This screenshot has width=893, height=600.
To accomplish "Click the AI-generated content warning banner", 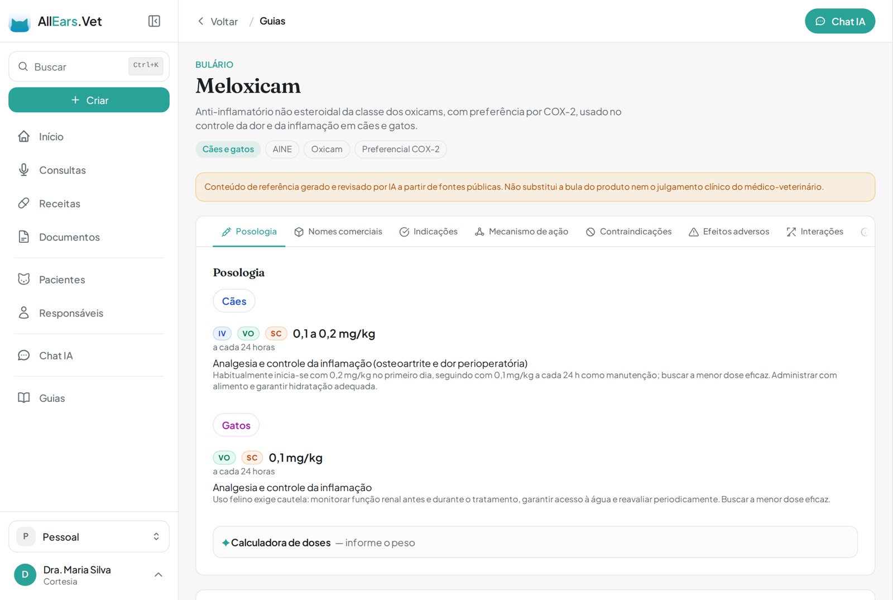I will pos(535,187).
